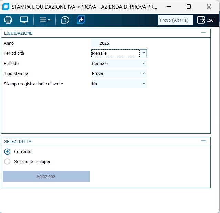Select the Selezione multipla radio button
Viewport: 220px width, 213px height.
[7, 161]
